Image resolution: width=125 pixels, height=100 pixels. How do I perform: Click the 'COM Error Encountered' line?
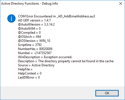56,16
